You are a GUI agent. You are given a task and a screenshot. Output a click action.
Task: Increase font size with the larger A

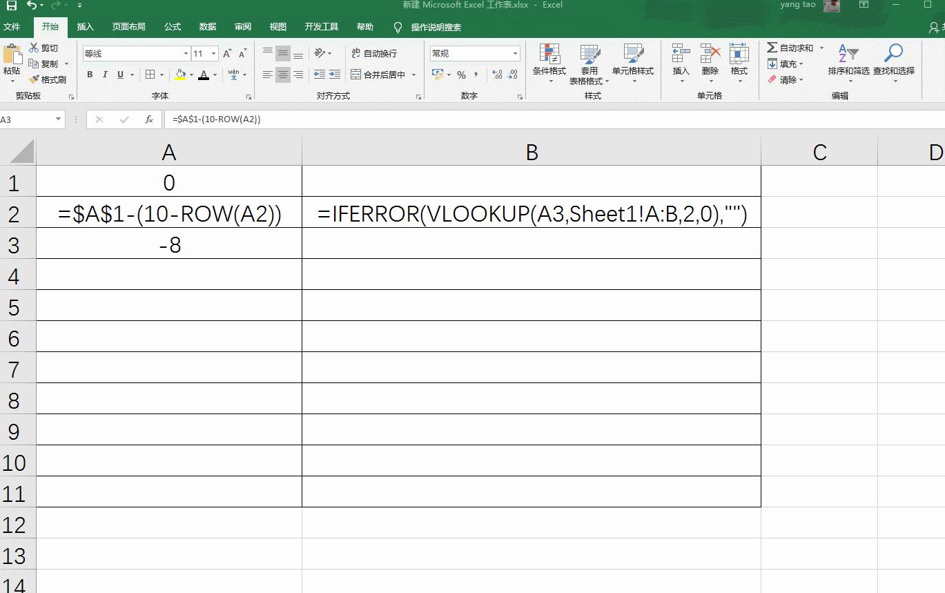tap(227, 54)
